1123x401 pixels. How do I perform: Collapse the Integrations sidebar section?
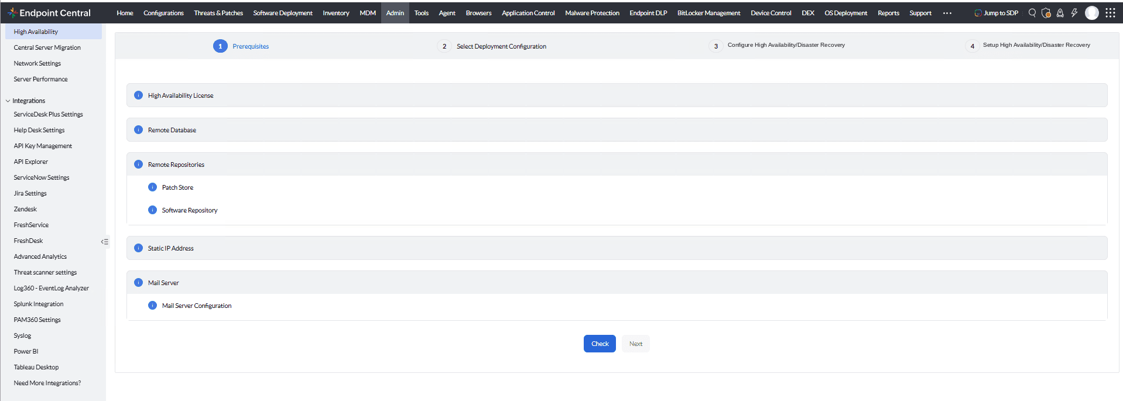click(x=8, y=101)
